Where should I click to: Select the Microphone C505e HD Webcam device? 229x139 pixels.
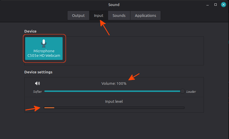click(x=44, y=49)
